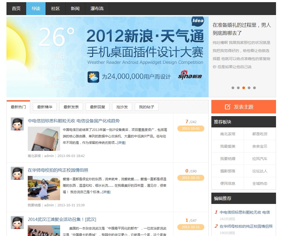The height and width of the screenshot is (236, 286).
Task: Click the 2013-09-03 18:42 timestamp
Action: (x=71, y=156)
